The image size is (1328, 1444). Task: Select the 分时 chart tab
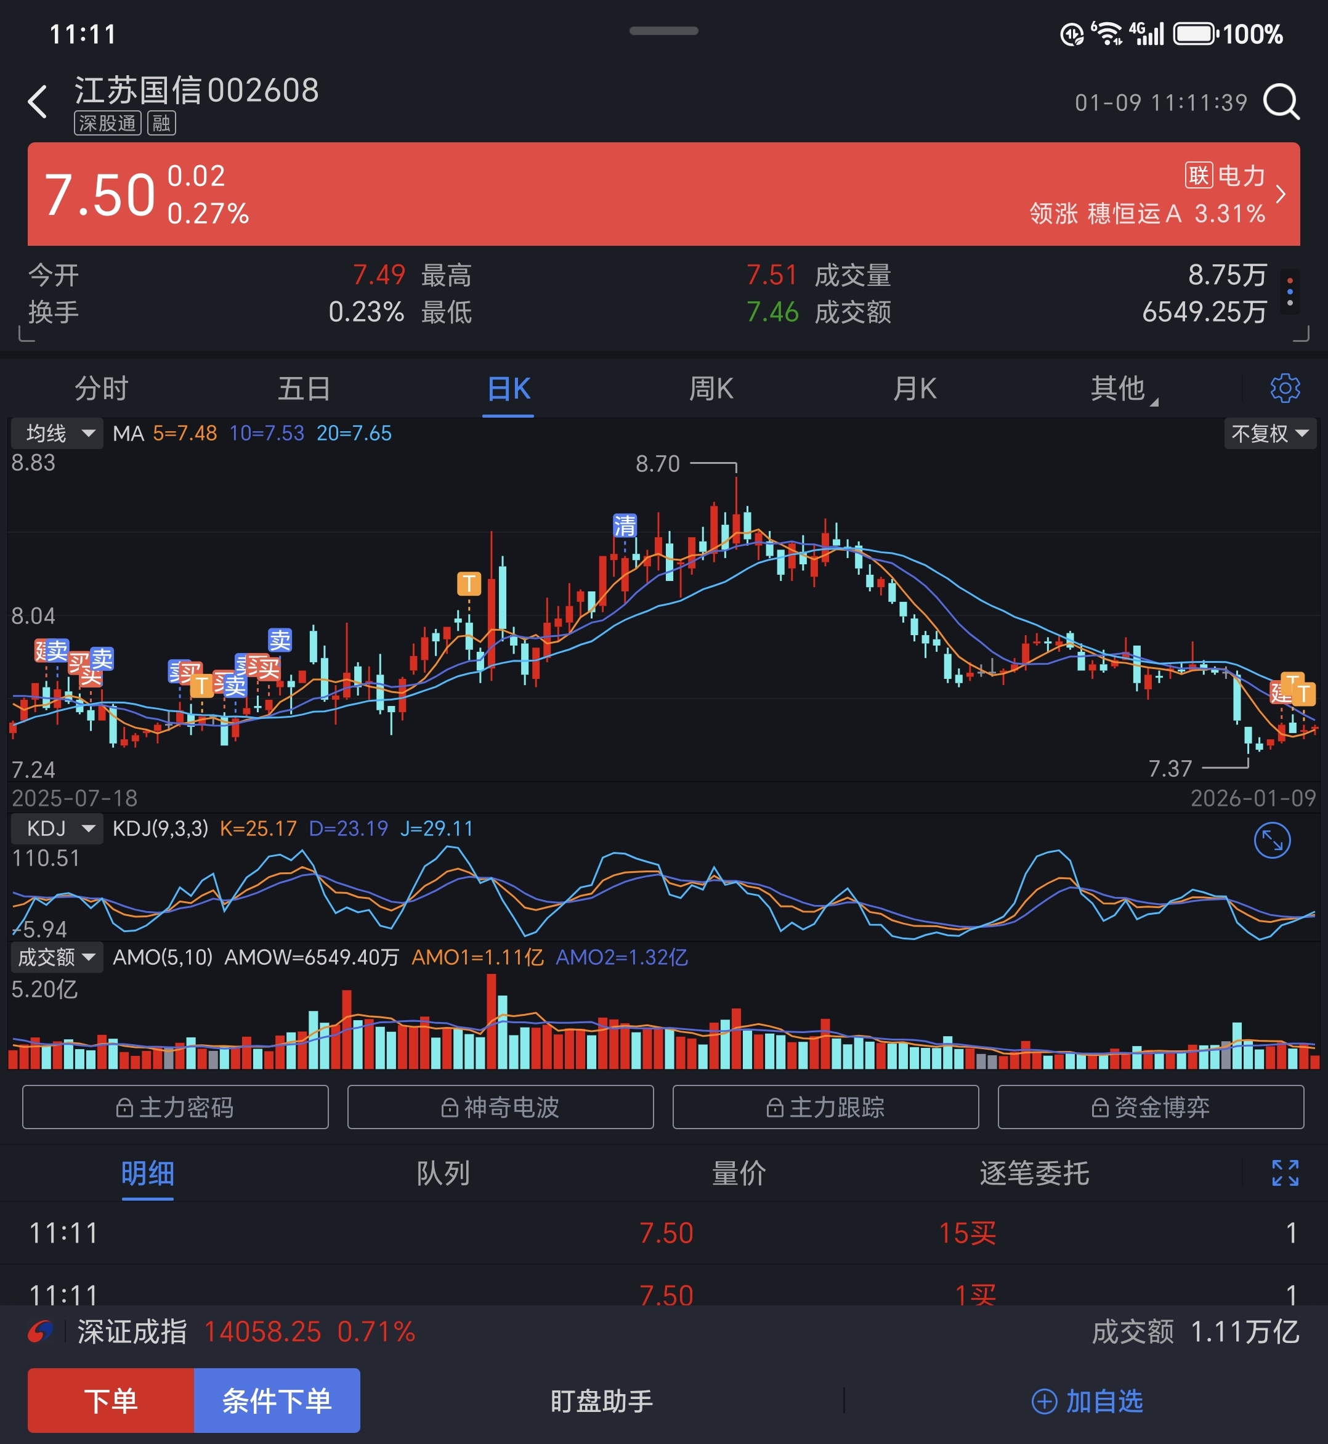click(x=101, y=389)
